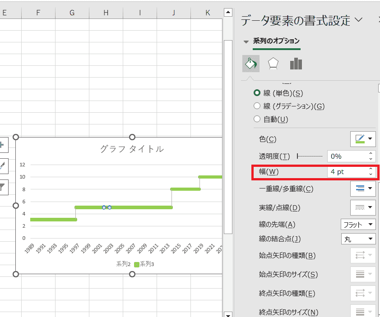Open the Series Options bar chart icon
380x317 pixels.
click(296, 64)
